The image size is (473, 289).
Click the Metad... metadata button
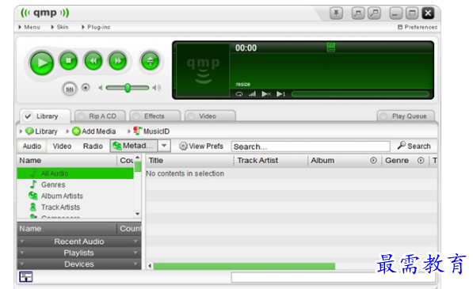point(134,146)
